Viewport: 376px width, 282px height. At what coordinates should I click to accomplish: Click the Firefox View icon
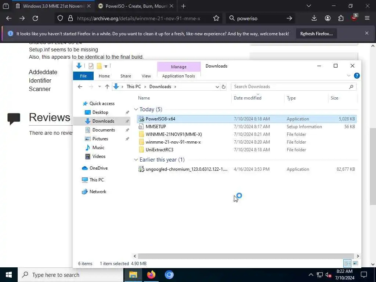[x=6, y=6]
